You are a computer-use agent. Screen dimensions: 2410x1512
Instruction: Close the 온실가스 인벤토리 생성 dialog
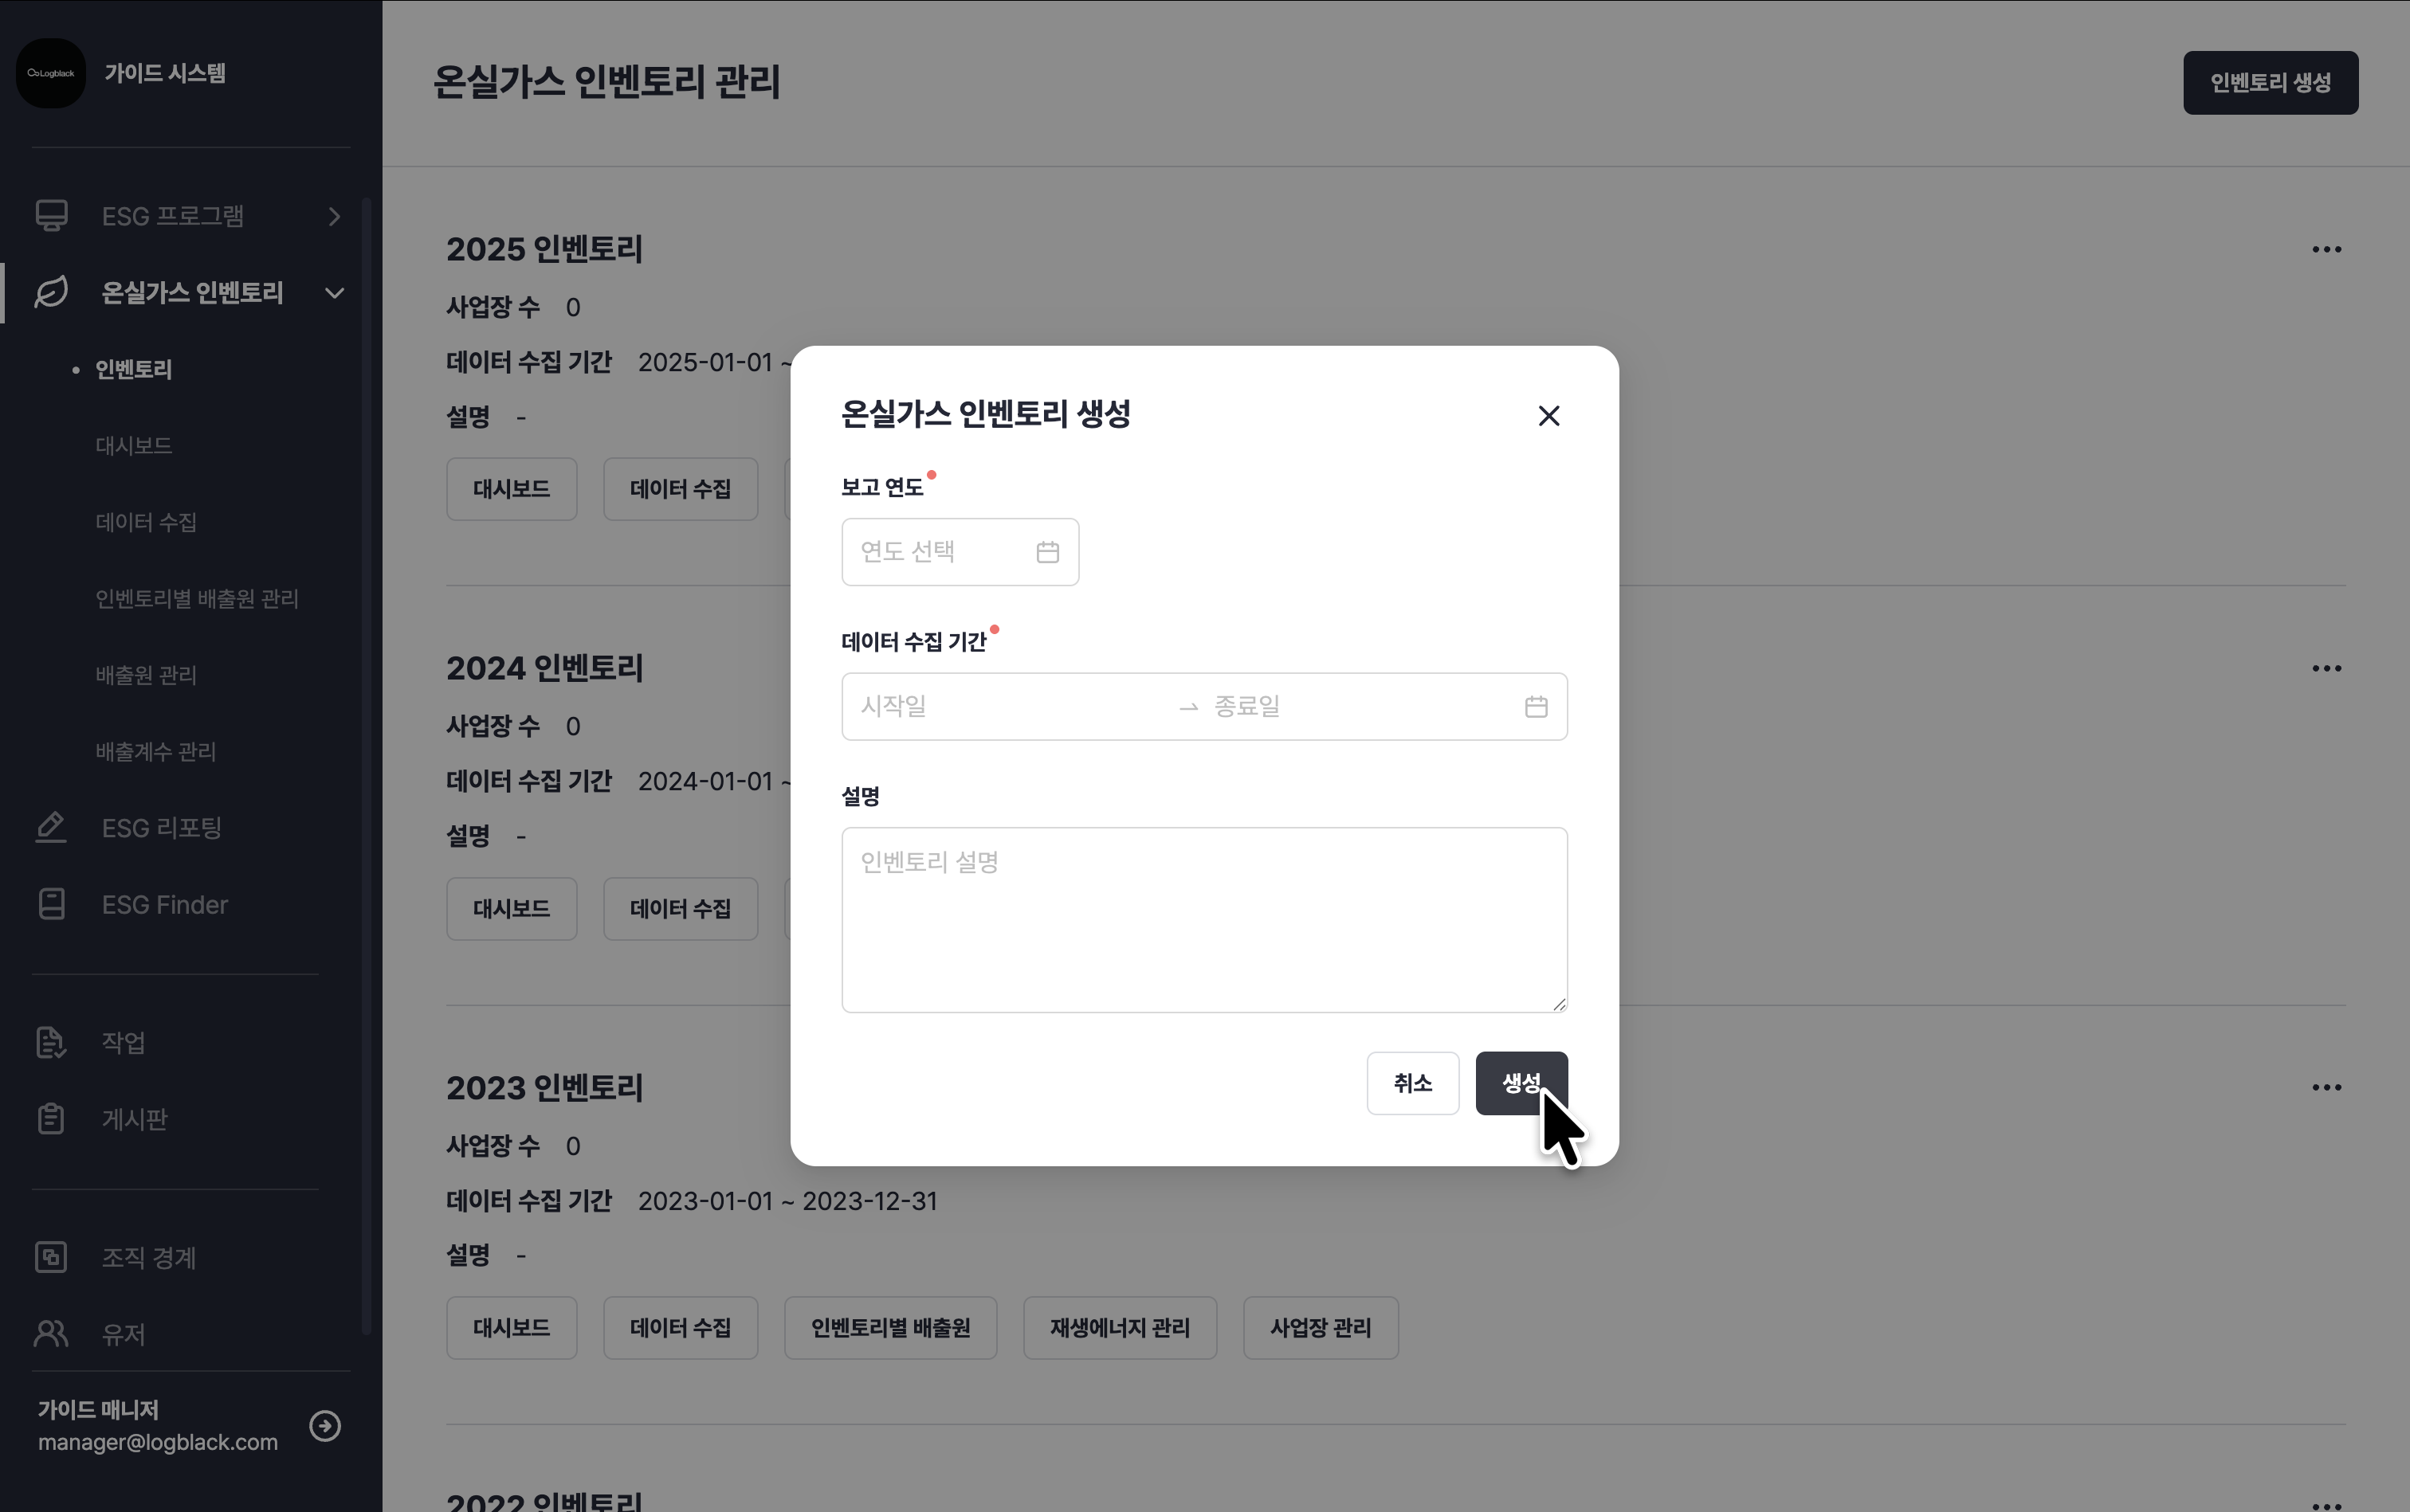(1548, 416)
